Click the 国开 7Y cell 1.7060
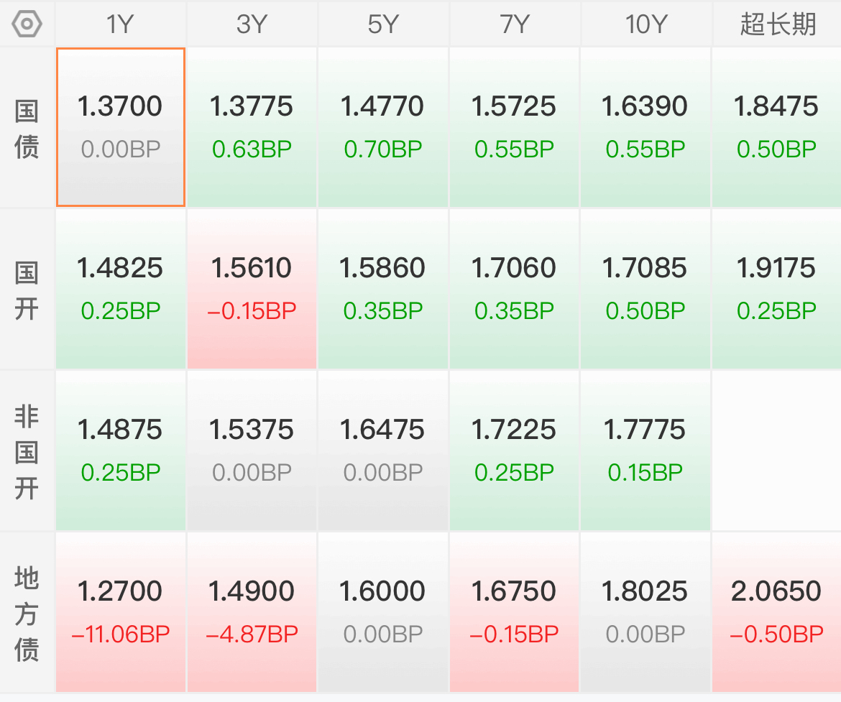Image resolution: width=841 pixels, height=702 pixels. (515, 289)
